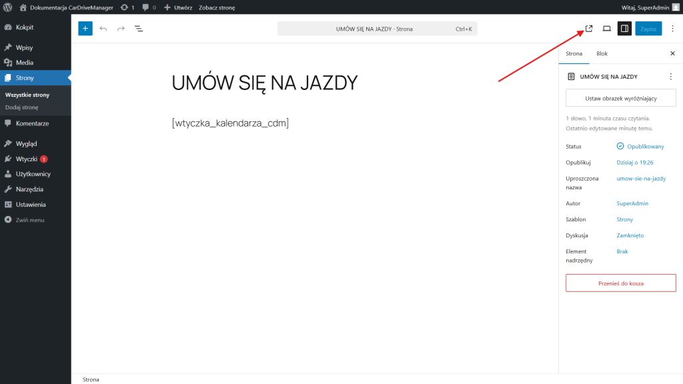Open the editor options three-dot menu
The height and width of the screenshot is (384, 683).
672,28
